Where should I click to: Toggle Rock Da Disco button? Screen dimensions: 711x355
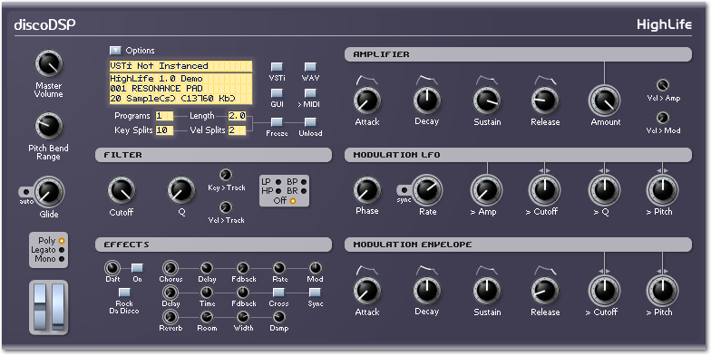[123, 293]
